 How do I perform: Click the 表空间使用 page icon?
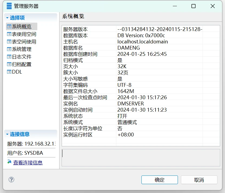pyautogui.click(x=9, y=42)
